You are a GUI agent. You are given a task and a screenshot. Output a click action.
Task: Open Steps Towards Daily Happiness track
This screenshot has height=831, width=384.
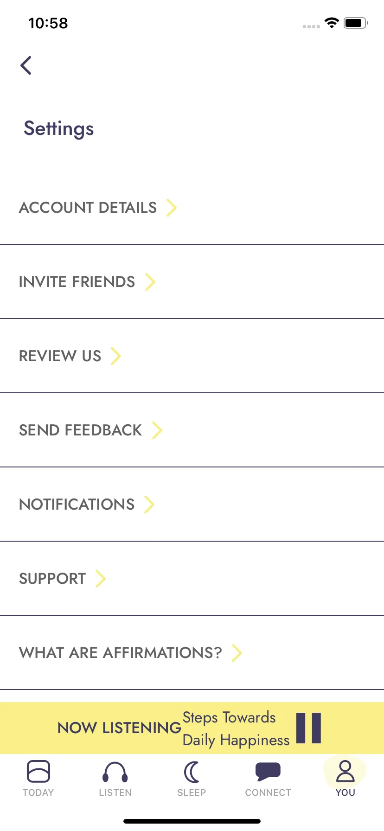236,729
